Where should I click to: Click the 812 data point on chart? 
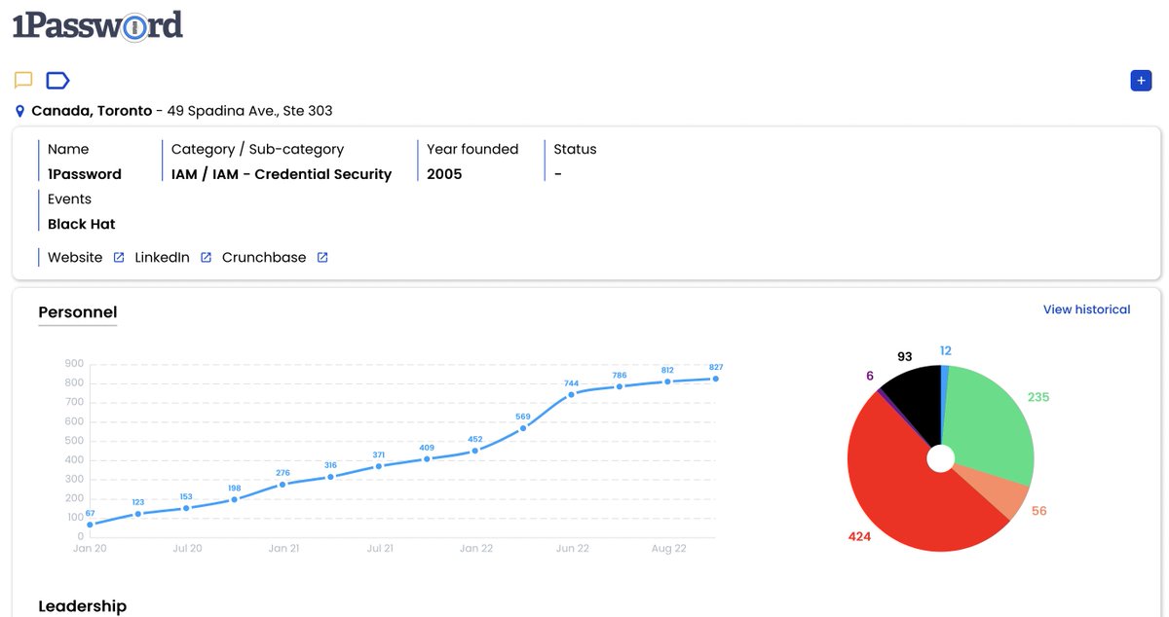click(x=667, y=381)
